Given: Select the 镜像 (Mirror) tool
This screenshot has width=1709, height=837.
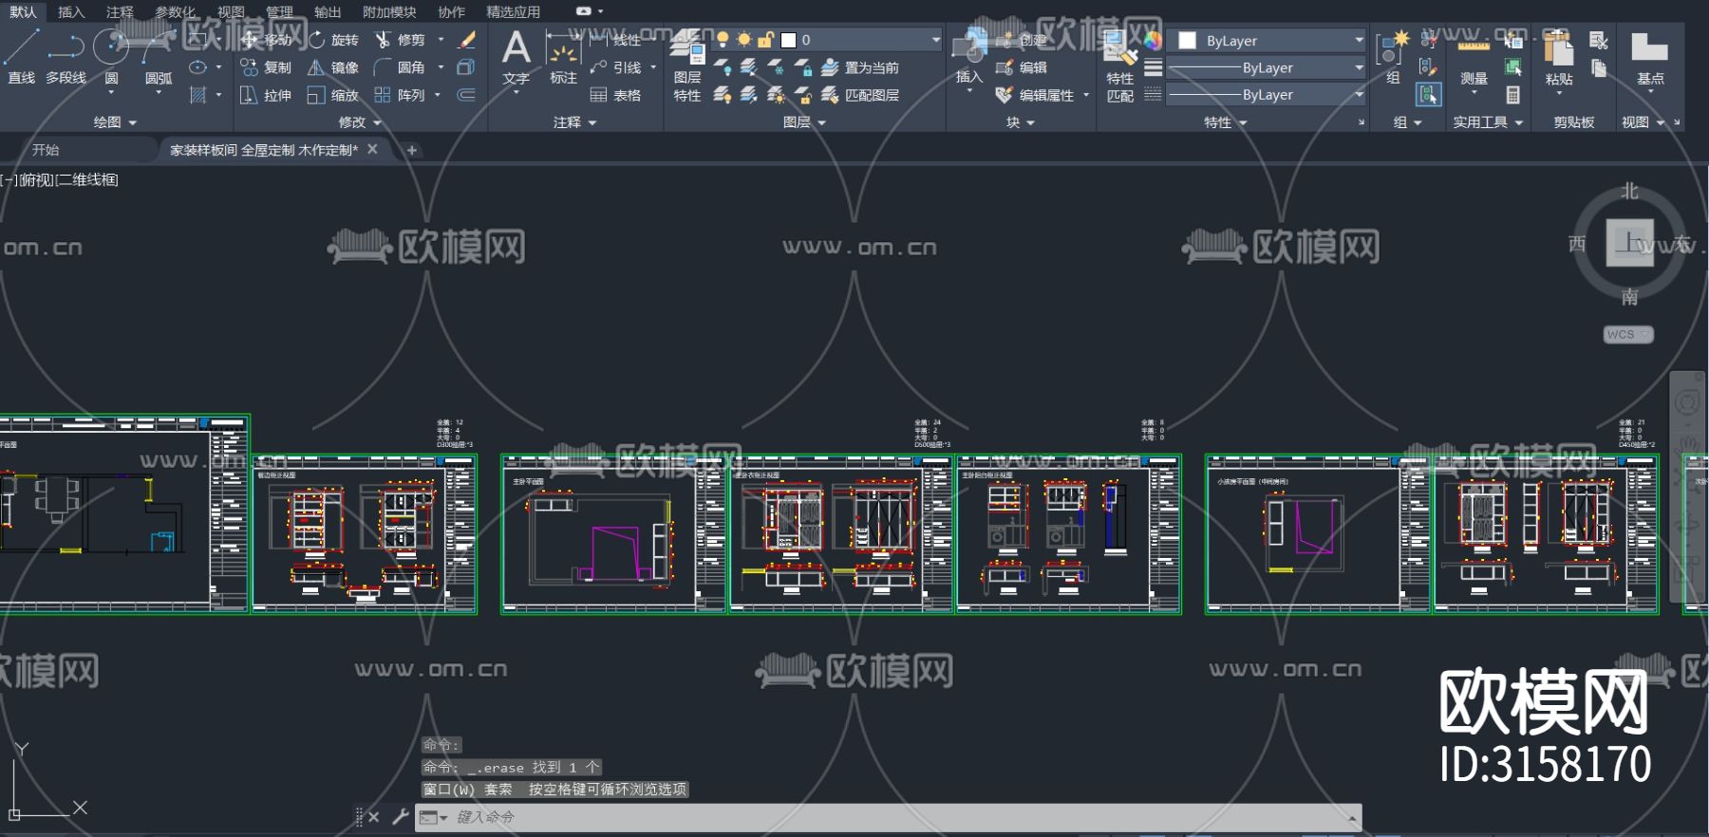Looking at the screenshot, I should pos(316,67).
